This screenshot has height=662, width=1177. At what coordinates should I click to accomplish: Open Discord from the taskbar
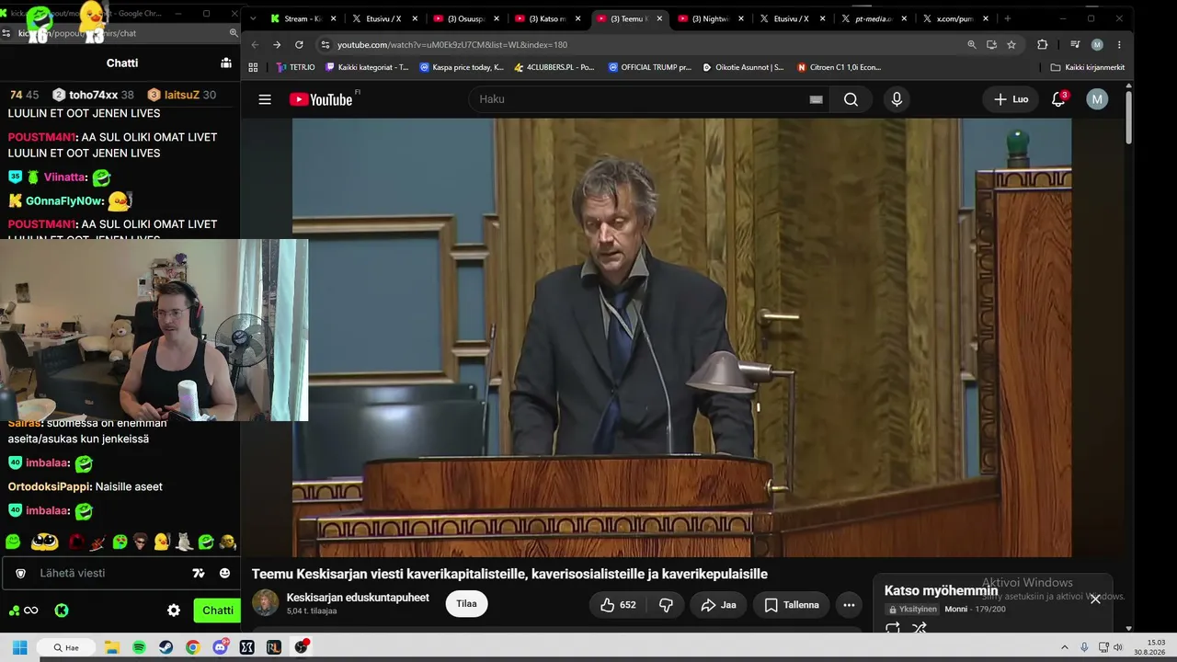point(220,647)
